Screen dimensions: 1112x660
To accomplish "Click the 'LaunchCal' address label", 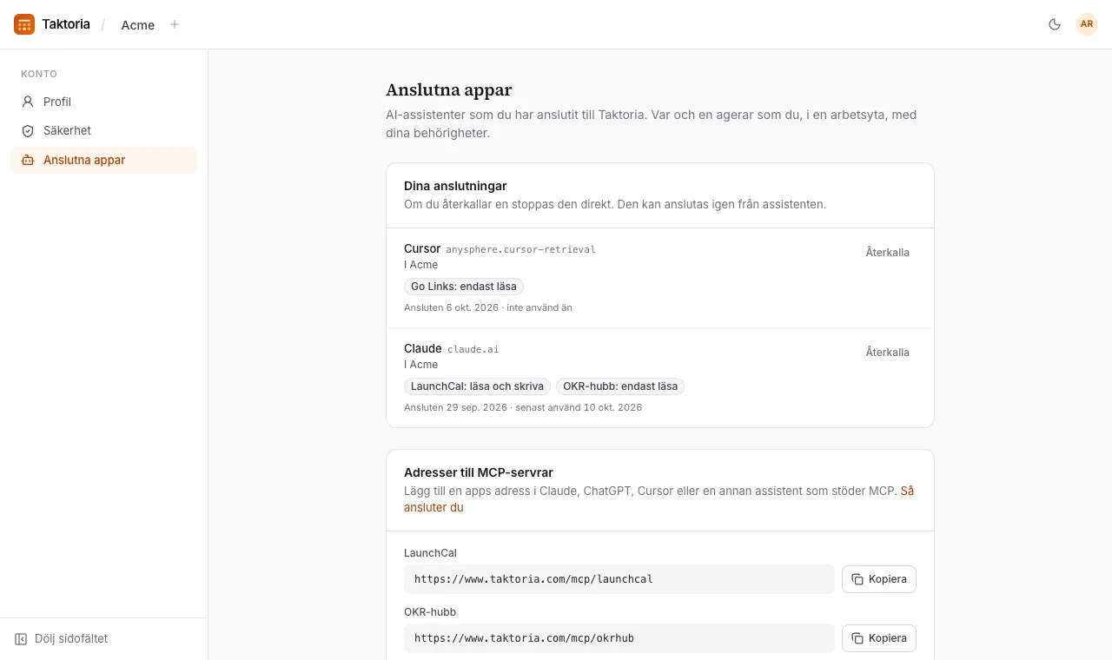I will point(430,553).
